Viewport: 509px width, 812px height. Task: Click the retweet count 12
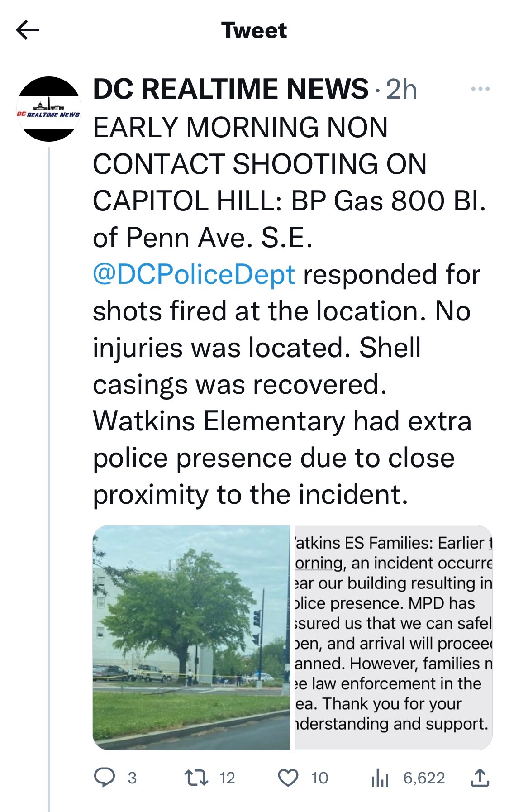click(x=227, y=778)
